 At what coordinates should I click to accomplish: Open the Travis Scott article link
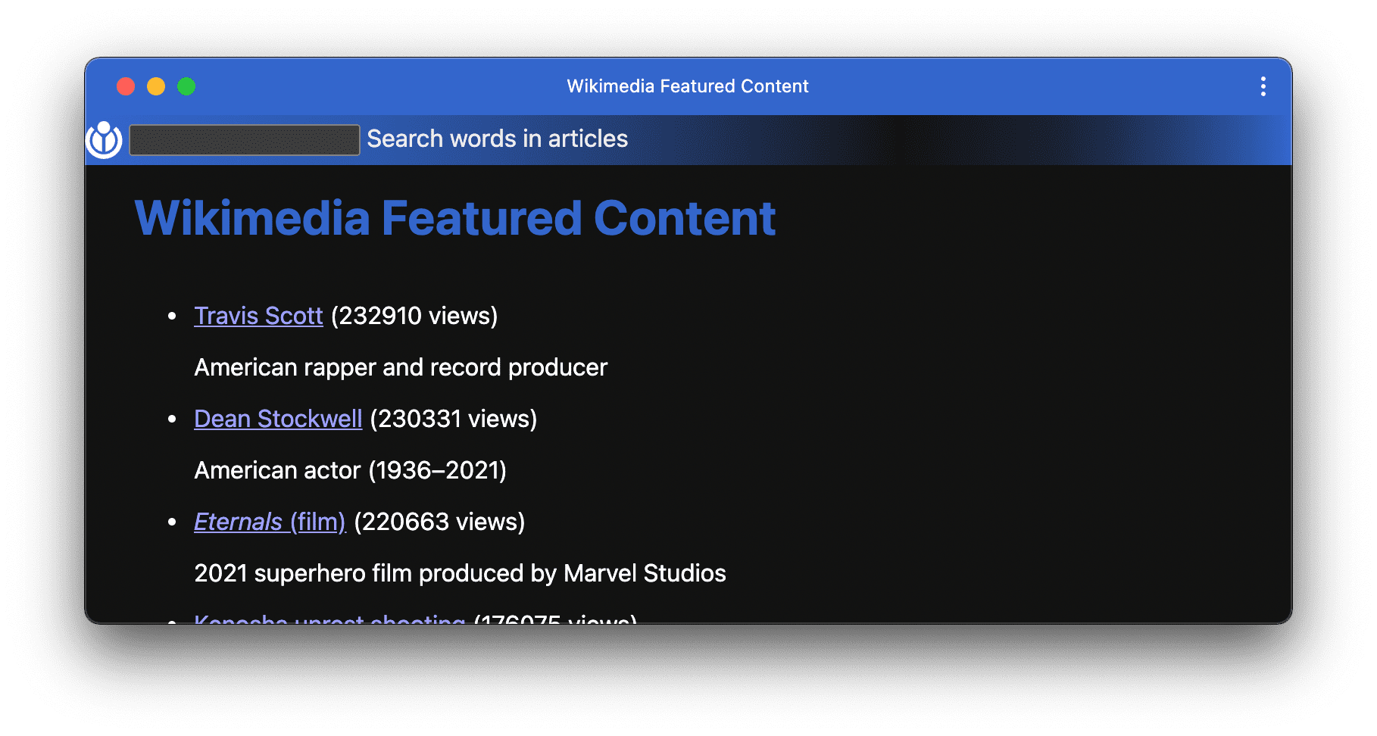tap(259, 316)
